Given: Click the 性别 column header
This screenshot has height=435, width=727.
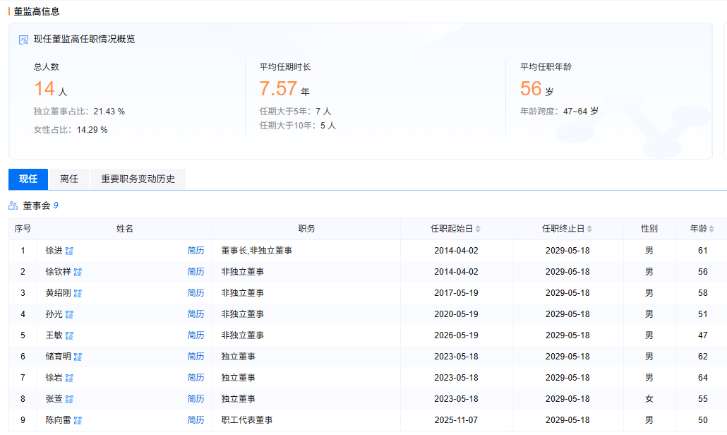Looking at the screenshot, I should (649, 229).
